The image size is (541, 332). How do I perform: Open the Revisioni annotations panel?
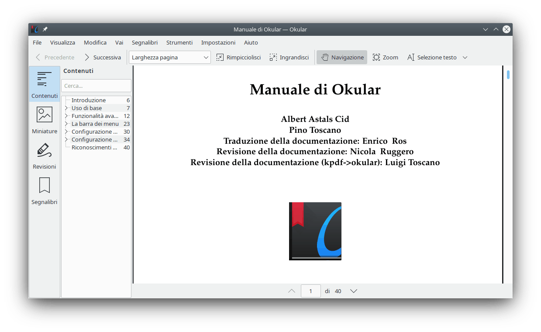[44, 155]
